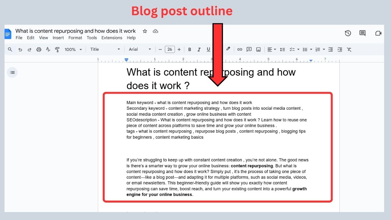Star this document
Image resolution: width=391 pixels, height=220 pixels.
(145, 31)
